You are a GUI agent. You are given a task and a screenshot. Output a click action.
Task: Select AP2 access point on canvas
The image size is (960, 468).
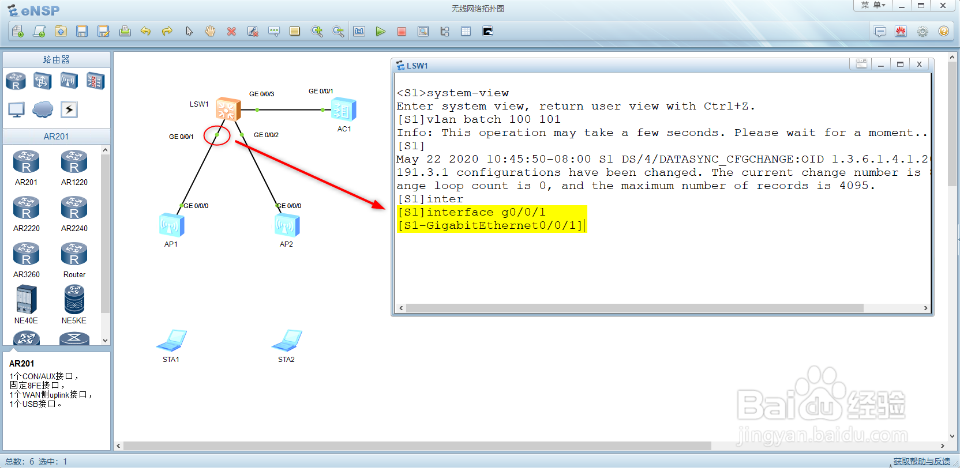tap(287, 225)
